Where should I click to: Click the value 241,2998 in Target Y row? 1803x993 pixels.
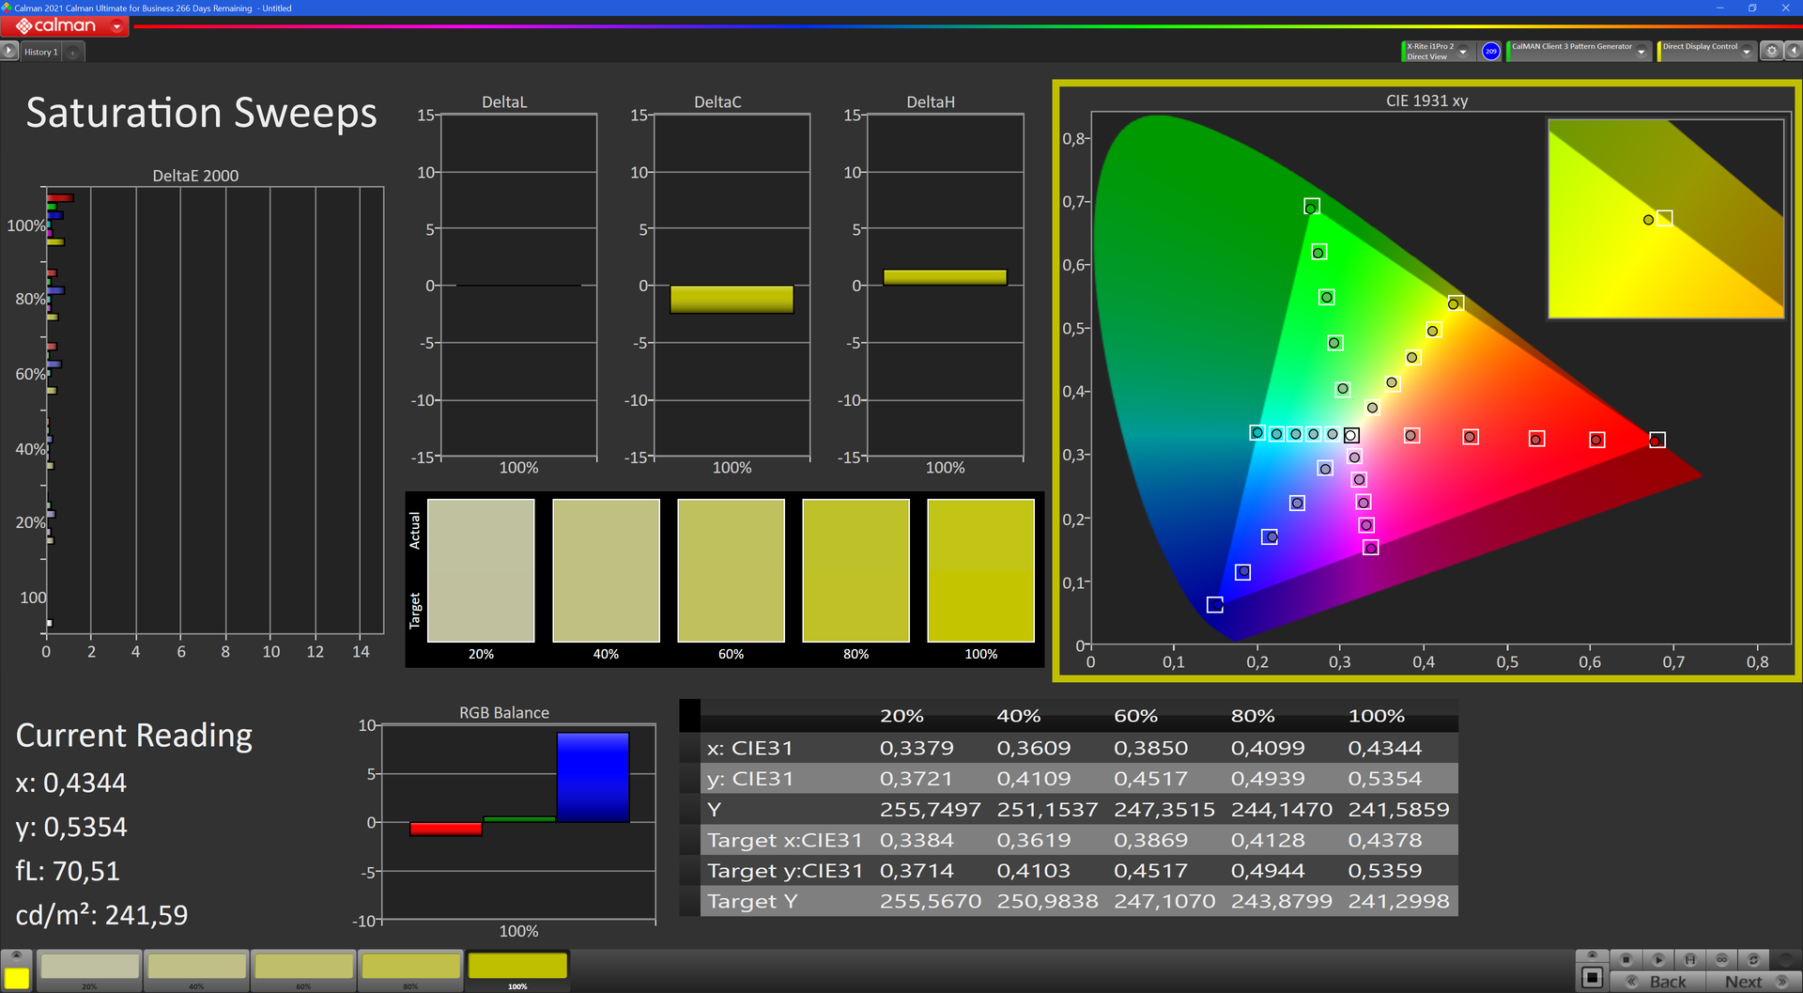tap(1399, 901)
